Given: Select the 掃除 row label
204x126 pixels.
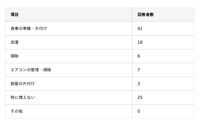Looking at the screenshot, I should [x=15, y=56].
